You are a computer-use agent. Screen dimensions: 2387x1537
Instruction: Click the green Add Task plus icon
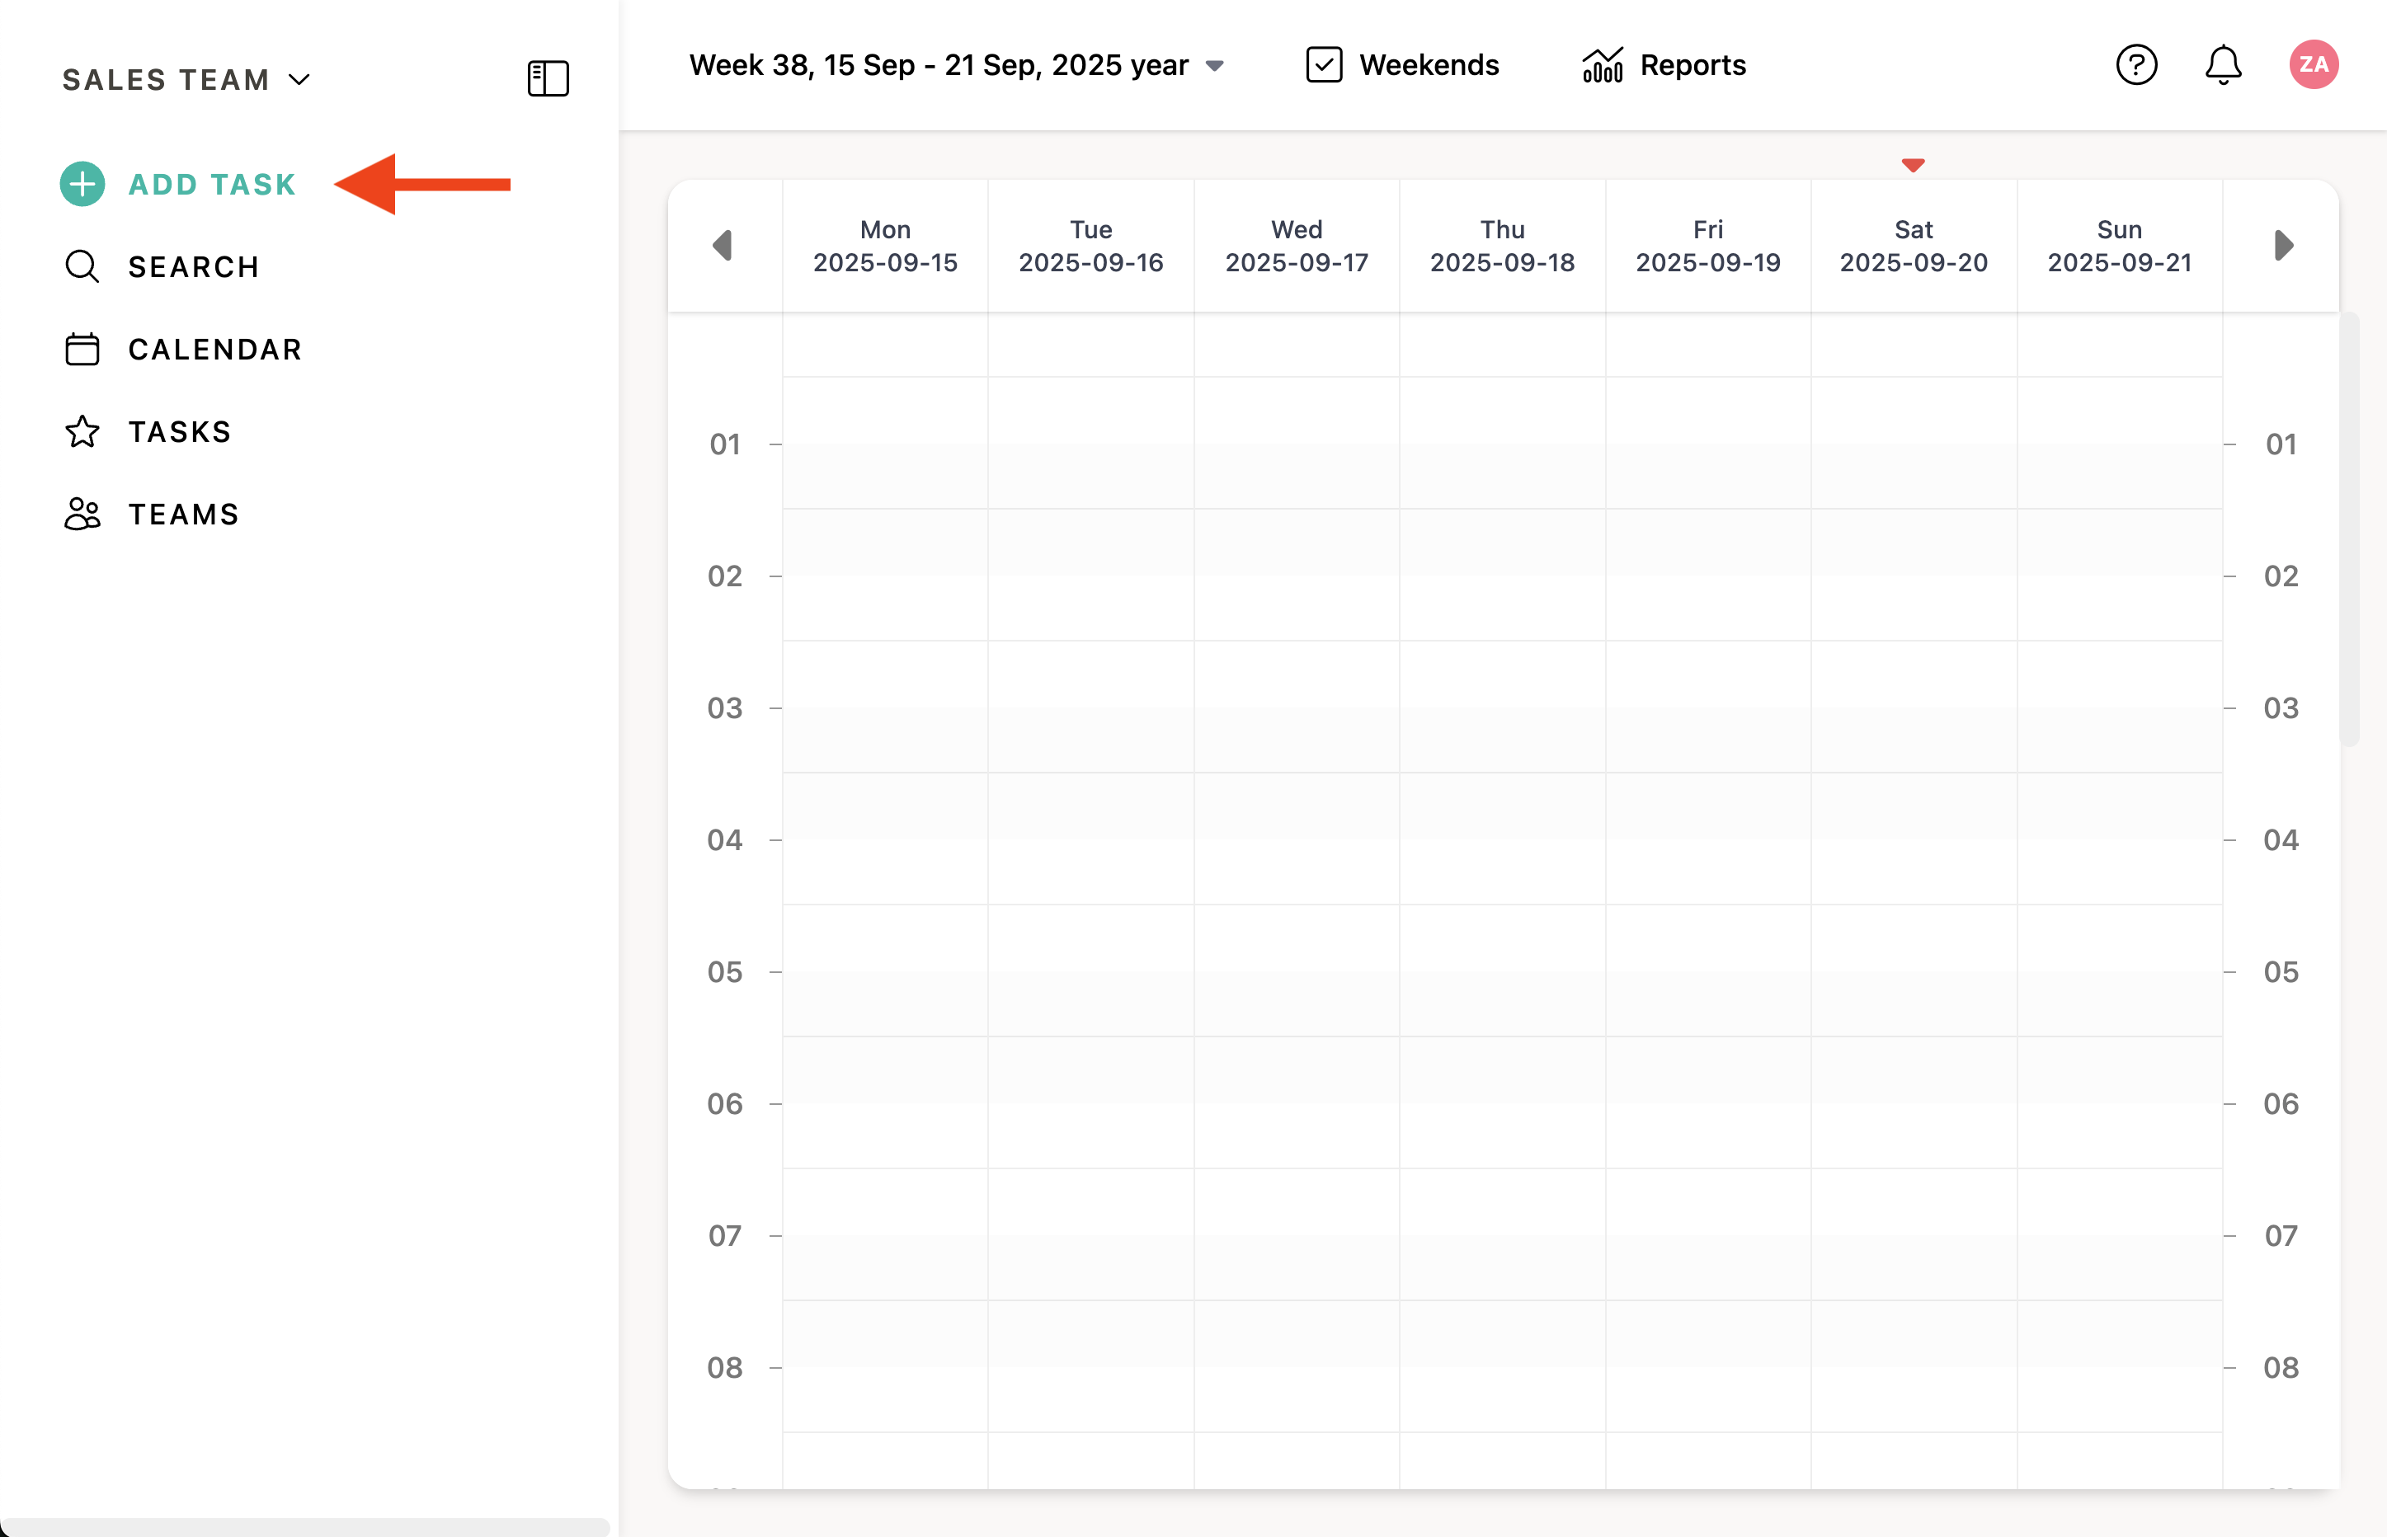pyautogui.click(x=82, y=184)
